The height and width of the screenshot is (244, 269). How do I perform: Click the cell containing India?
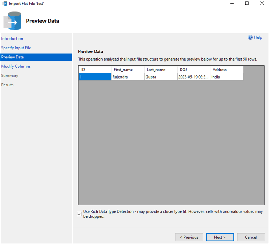(226, 77)
